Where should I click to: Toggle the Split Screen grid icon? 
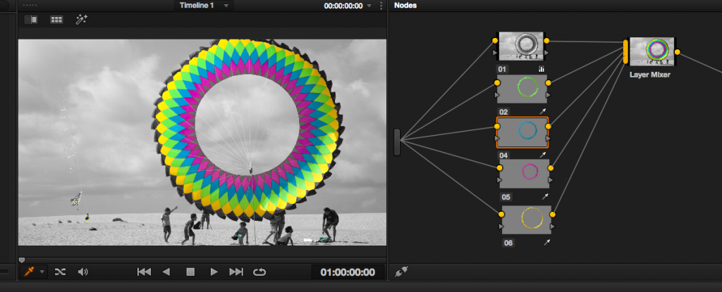tap(56, 20)
